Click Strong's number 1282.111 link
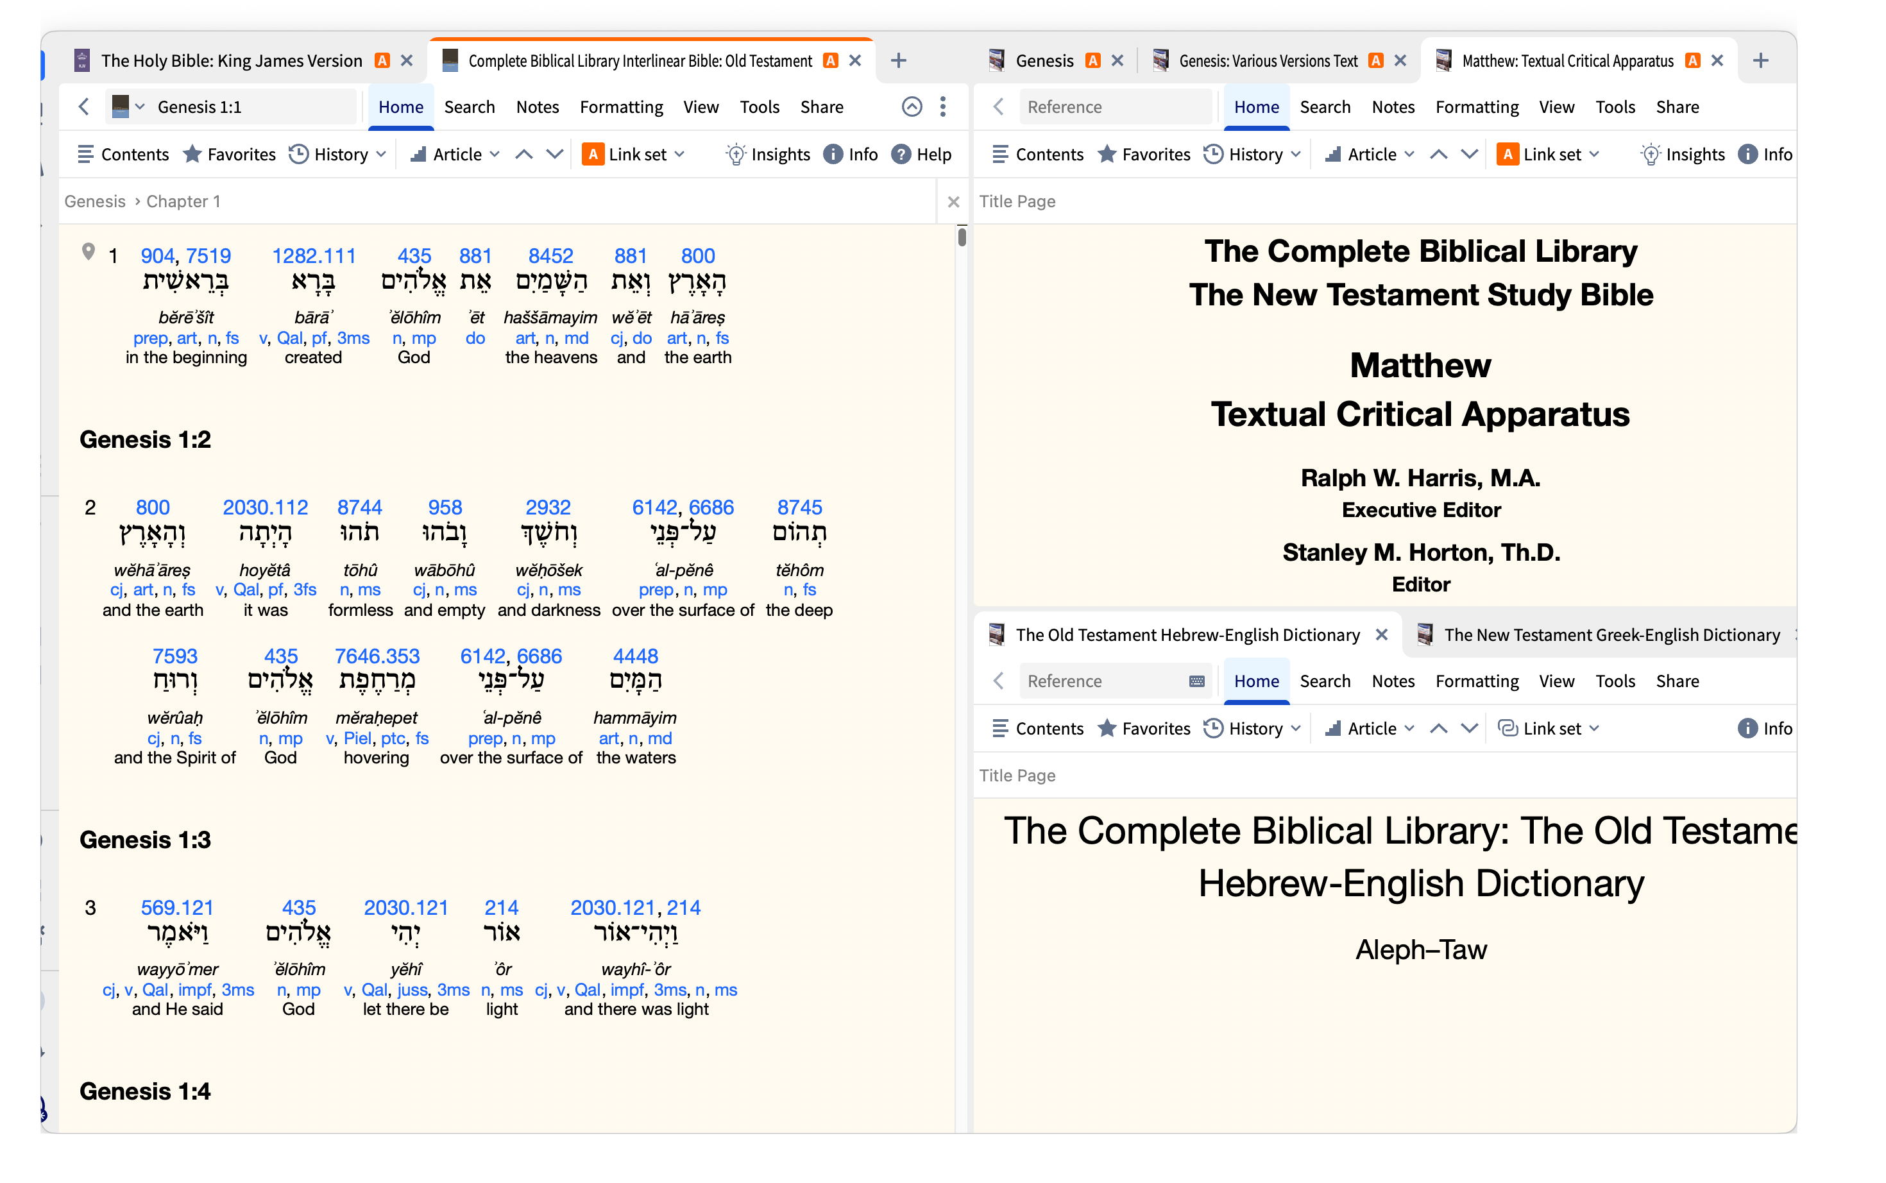 313,256
